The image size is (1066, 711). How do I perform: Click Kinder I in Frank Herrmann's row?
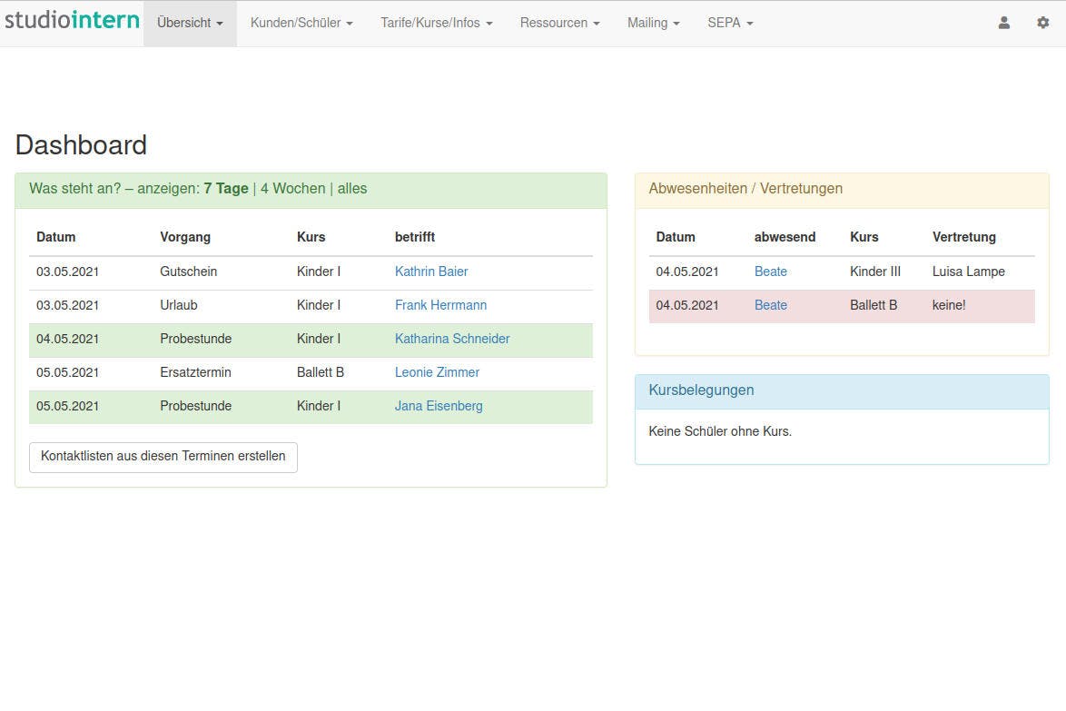[318, 305]
